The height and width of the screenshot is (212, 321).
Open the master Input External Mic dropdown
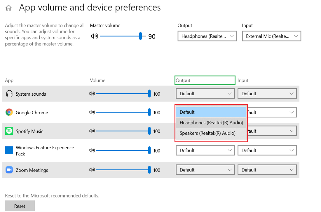pos(271,36)
